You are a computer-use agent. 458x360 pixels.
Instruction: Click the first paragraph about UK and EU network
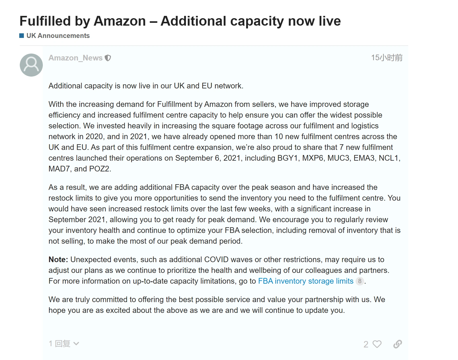point(146,86)
